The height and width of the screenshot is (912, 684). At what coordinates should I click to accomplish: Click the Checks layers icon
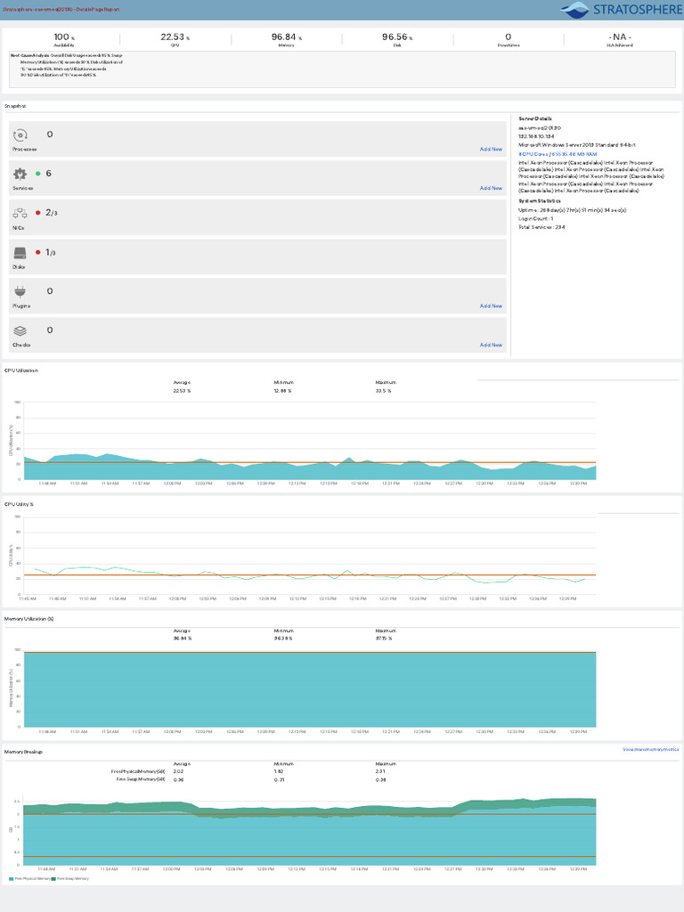(x=20, y=331)
